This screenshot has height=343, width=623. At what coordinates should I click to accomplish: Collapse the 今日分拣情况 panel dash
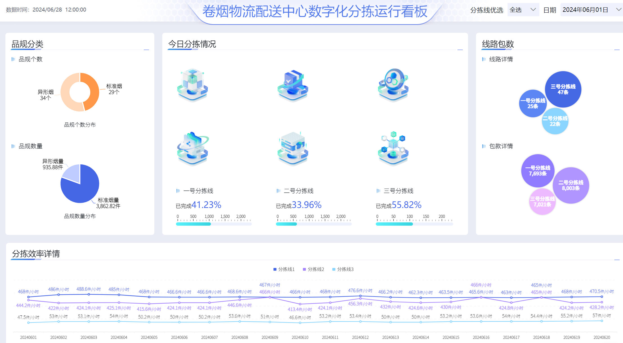(460, 50)
